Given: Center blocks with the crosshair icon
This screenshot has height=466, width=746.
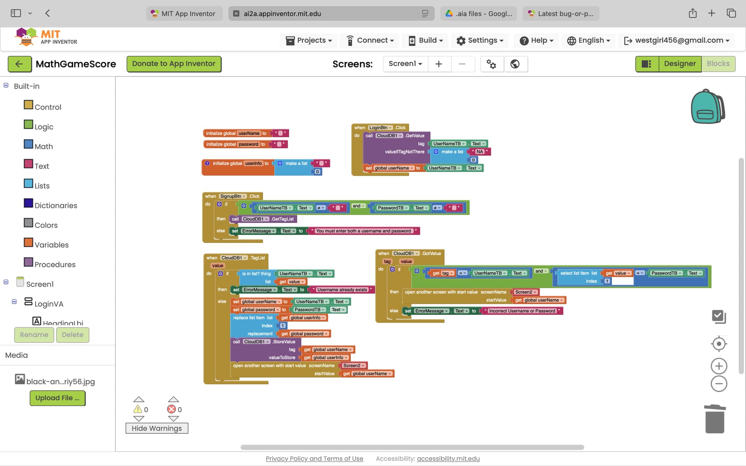Looking at the screenshot, I should tap(719, 344).
